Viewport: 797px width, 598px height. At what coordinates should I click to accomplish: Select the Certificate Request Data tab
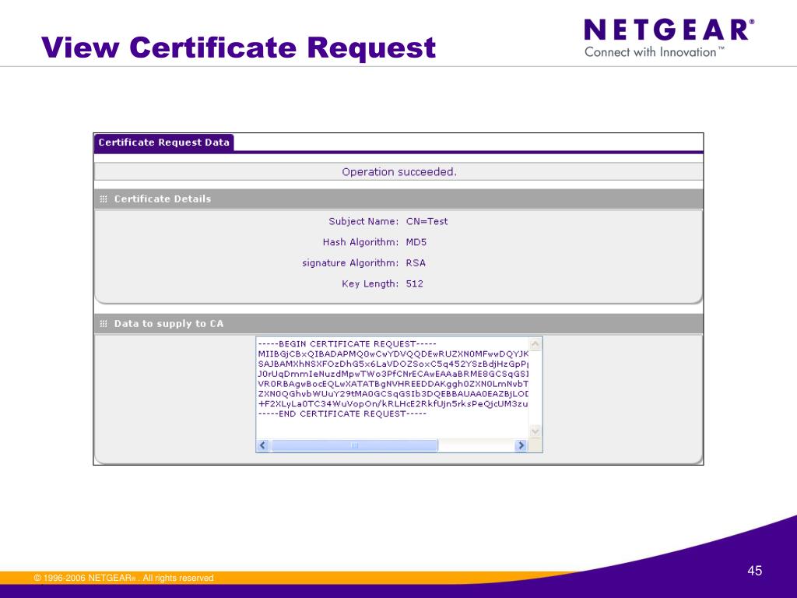tap(163, 143)
